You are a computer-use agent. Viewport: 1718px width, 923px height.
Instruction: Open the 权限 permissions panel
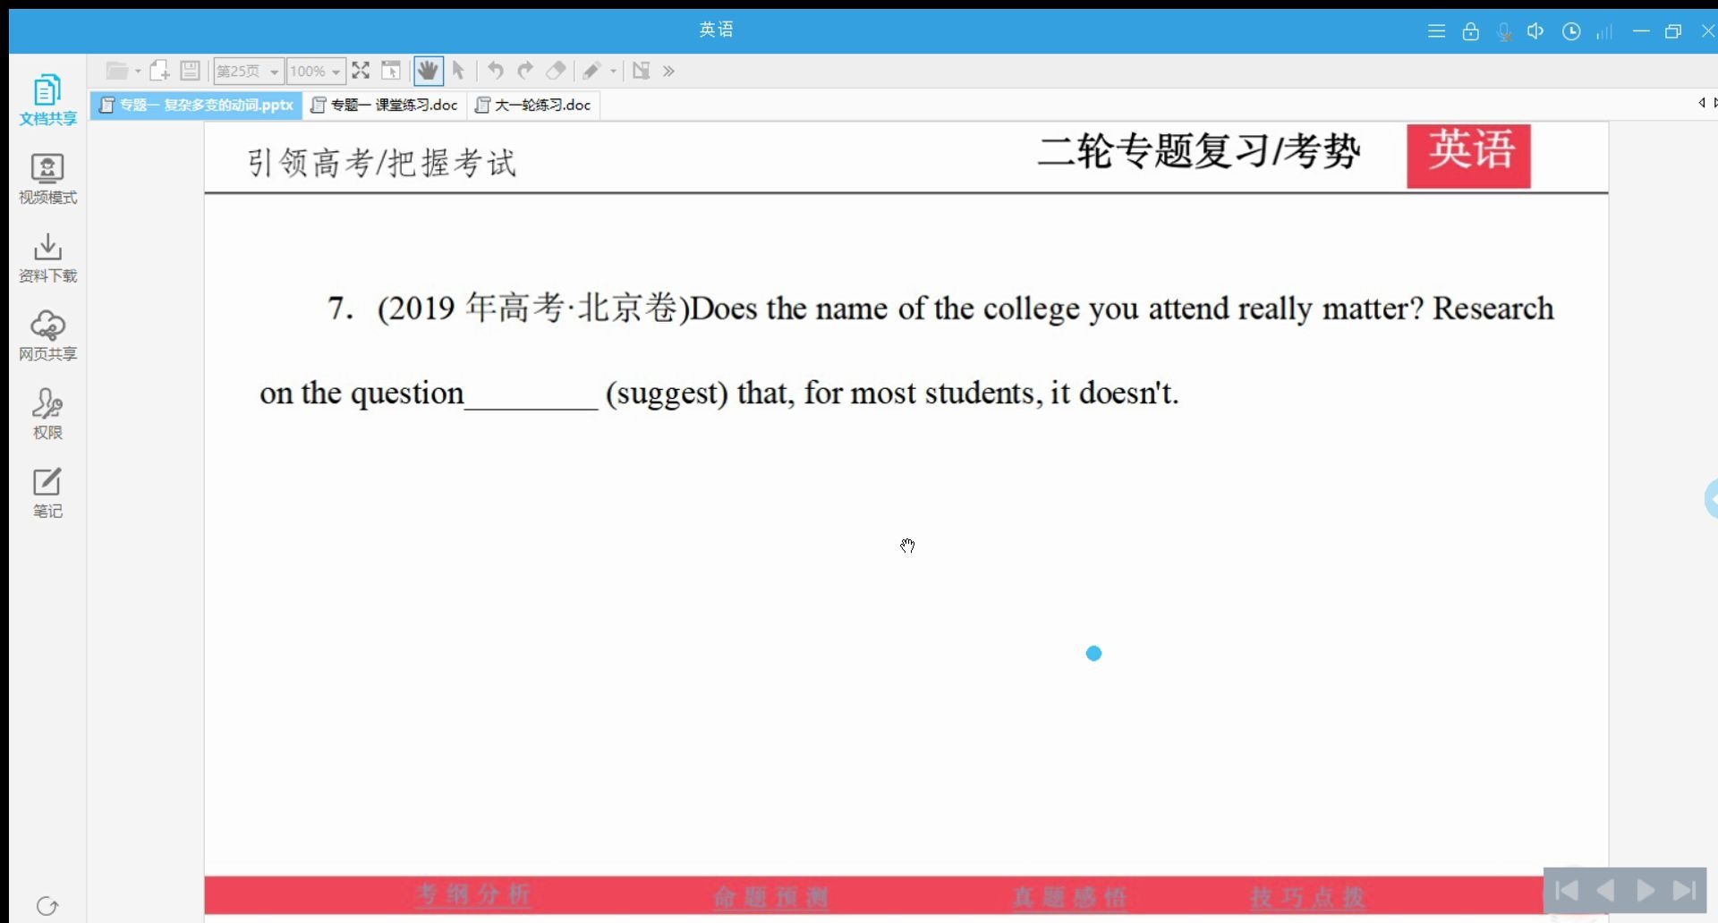(47, 414)
